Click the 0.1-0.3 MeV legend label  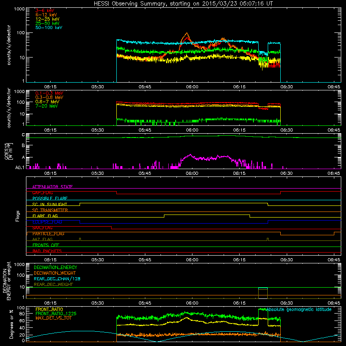(x=49, y=93)
